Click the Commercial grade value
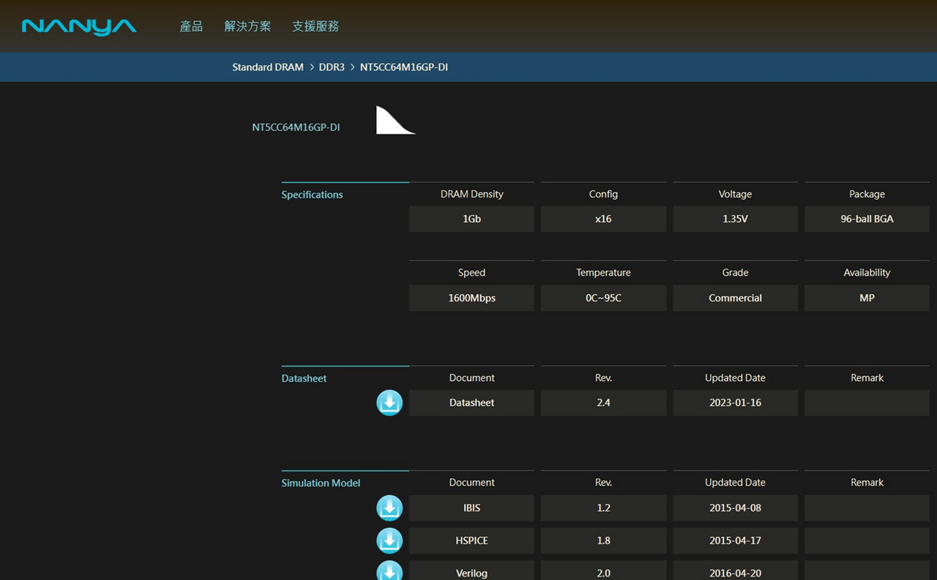This screenshot has width=937, height=580. [735, 298]
